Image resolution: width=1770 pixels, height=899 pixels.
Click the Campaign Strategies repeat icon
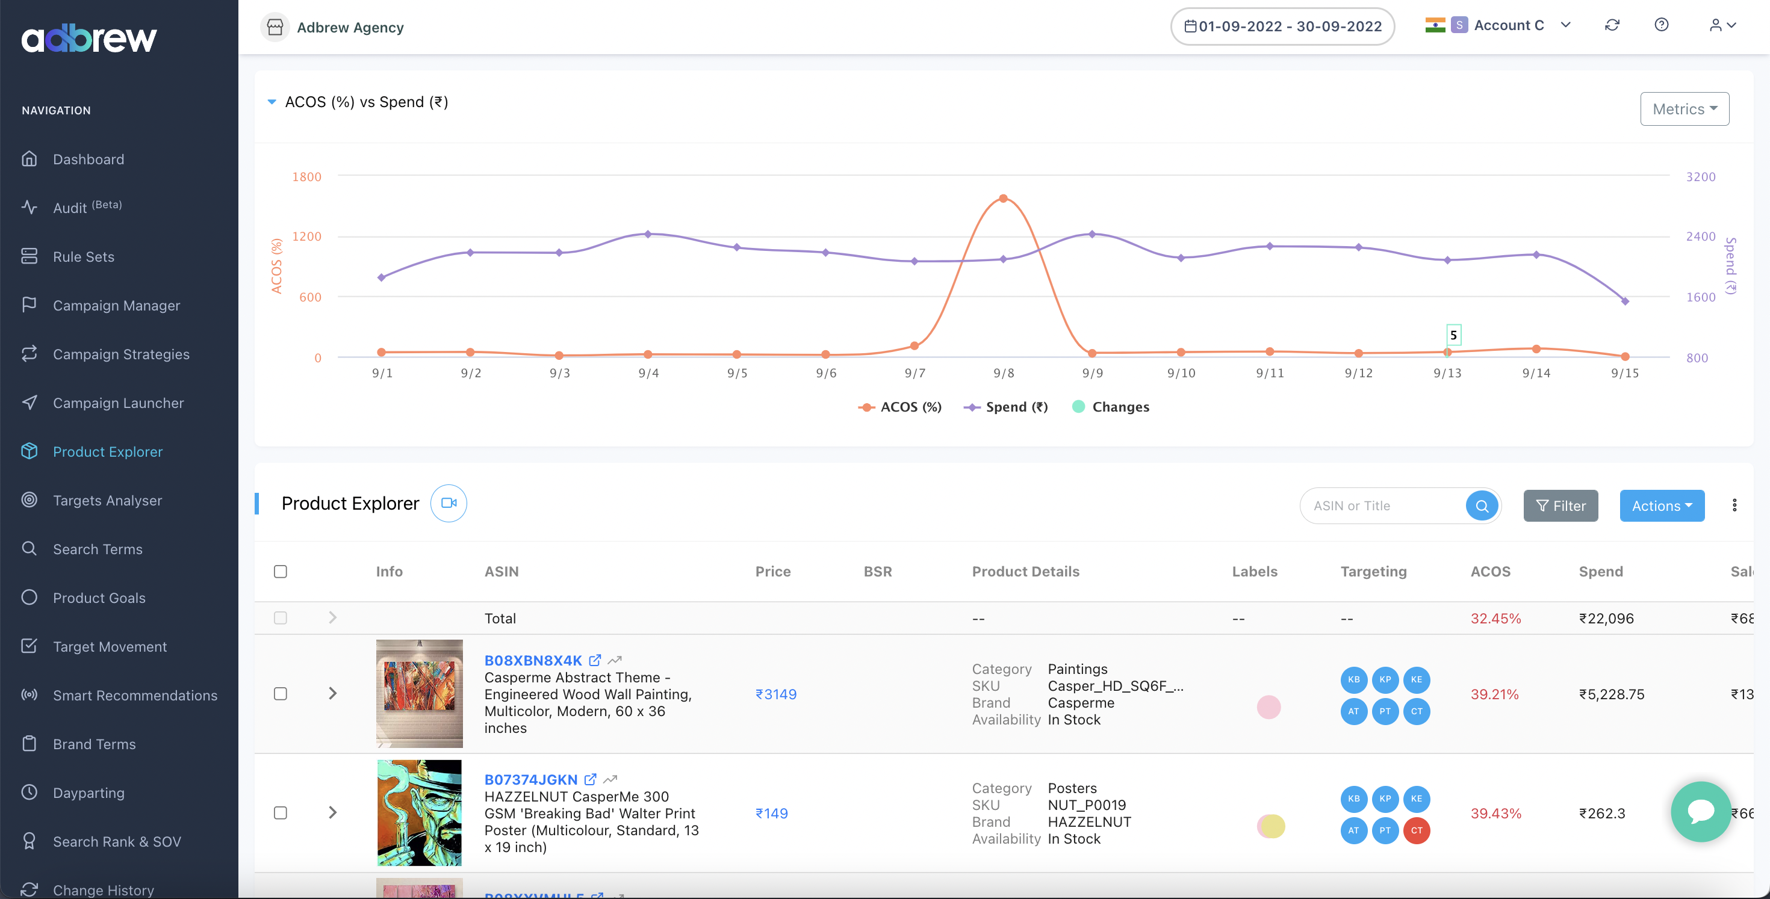pos(29,354)
